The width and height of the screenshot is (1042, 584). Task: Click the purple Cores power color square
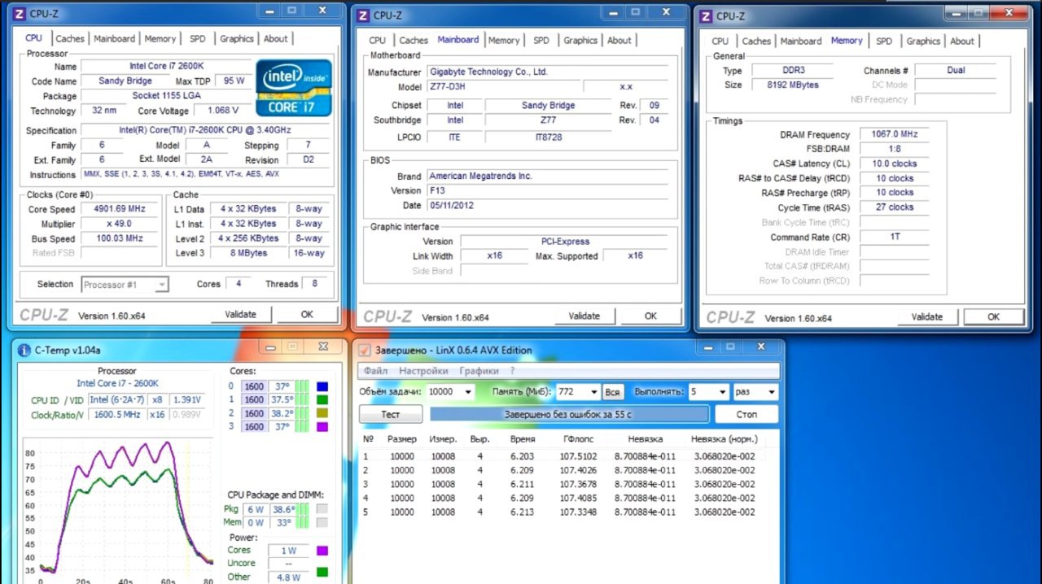pos(322,551)
